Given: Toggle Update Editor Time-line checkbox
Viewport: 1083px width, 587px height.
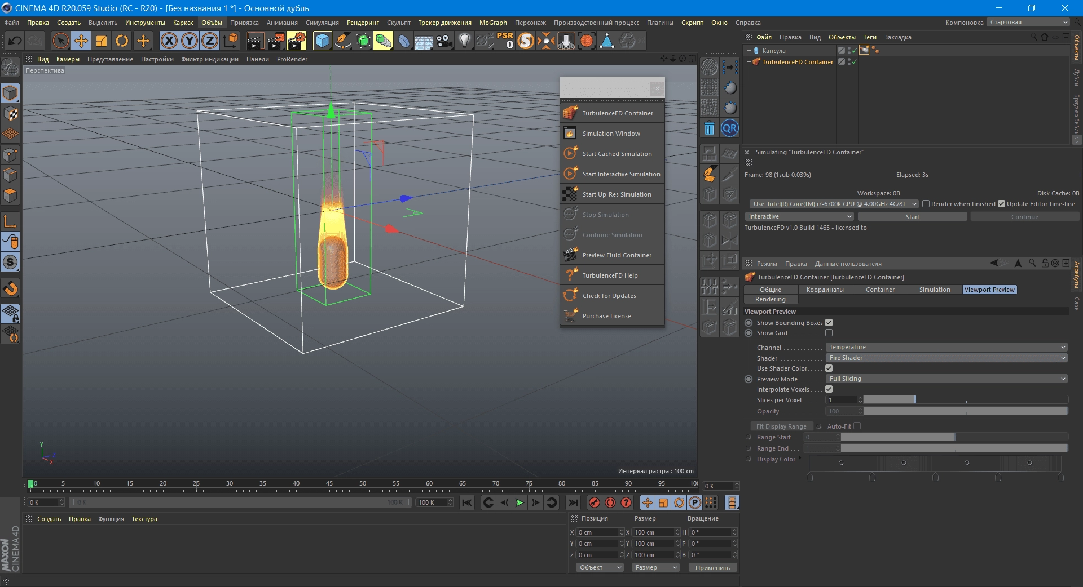Looking at the screenshot, I should pyautogui.click(x=1001, y=204).
